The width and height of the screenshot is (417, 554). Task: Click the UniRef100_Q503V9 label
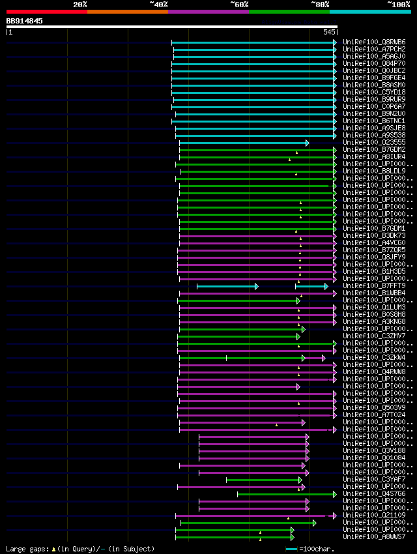click(x=374, y=407)
